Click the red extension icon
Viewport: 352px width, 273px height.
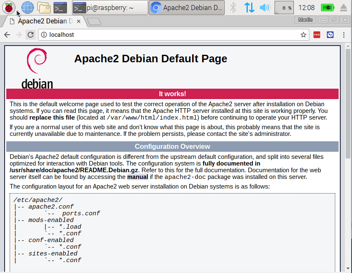coord(317,35)
